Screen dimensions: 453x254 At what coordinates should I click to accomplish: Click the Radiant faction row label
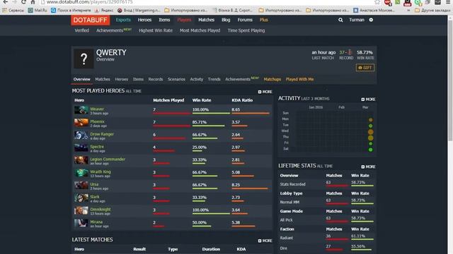[x=286, y=238]
